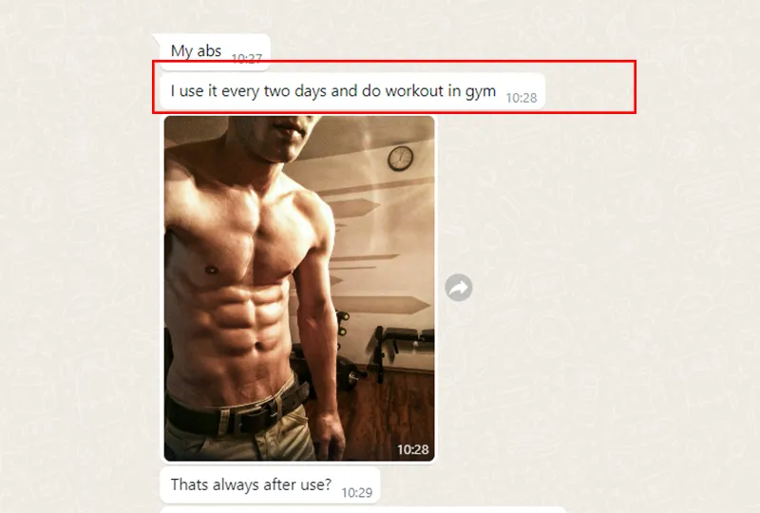
Task: Click the wall clock inside the photo
Action: click(400, 158)
